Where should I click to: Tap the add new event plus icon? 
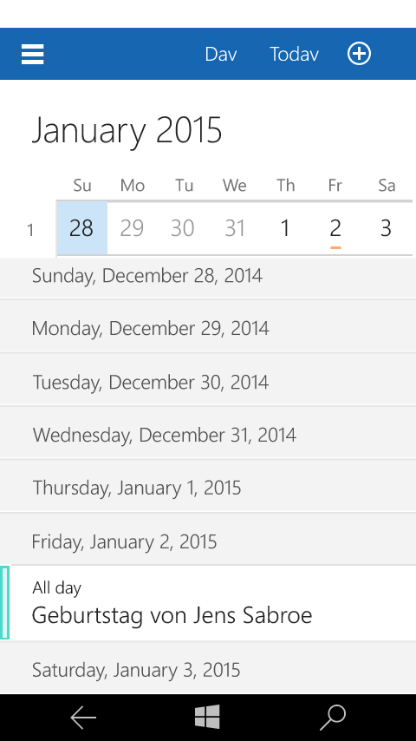tap(360, 54)
